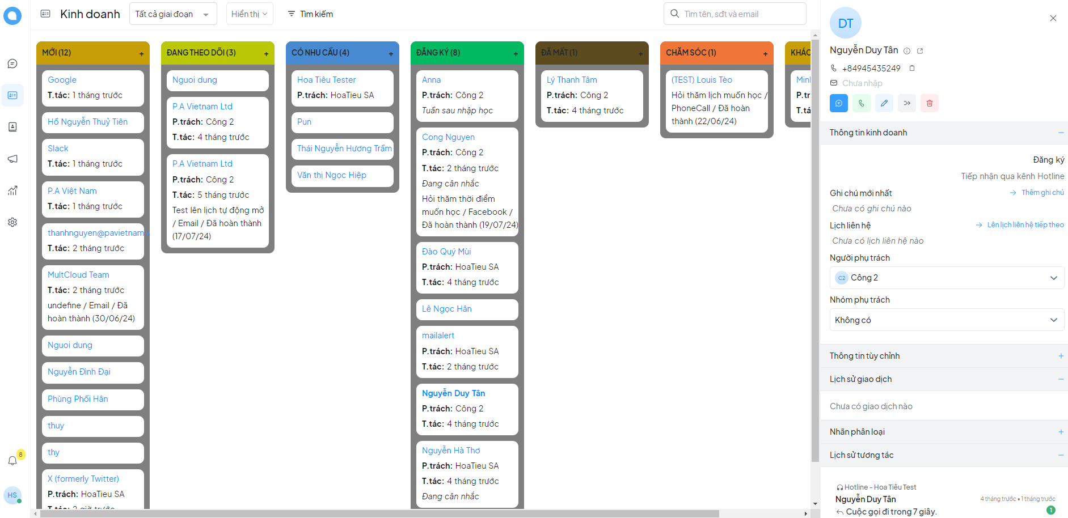
Task: Collapse Thông tin kinh doanh section
Action: tap(1060, 133)
